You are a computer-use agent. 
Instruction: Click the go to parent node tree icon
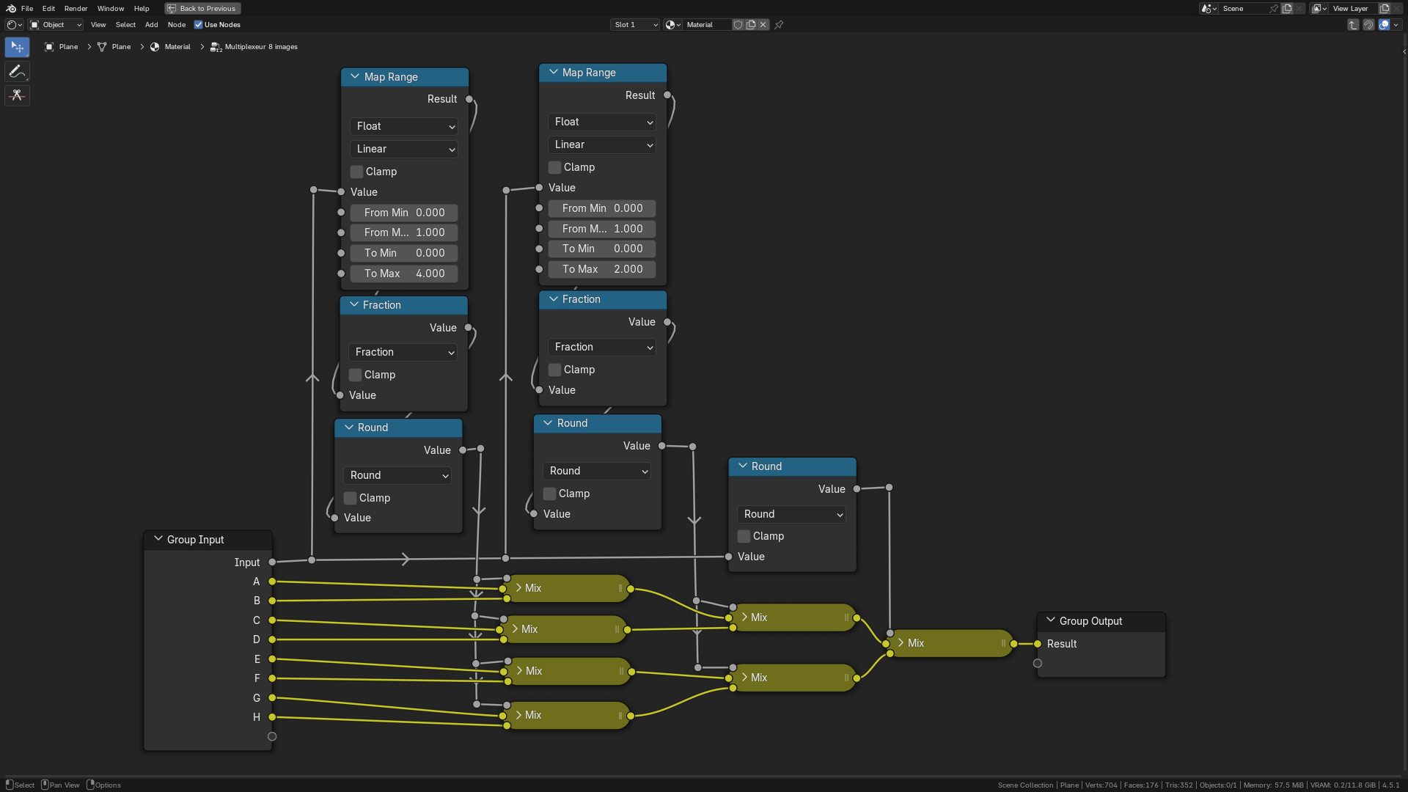[x=1353, y=25]
